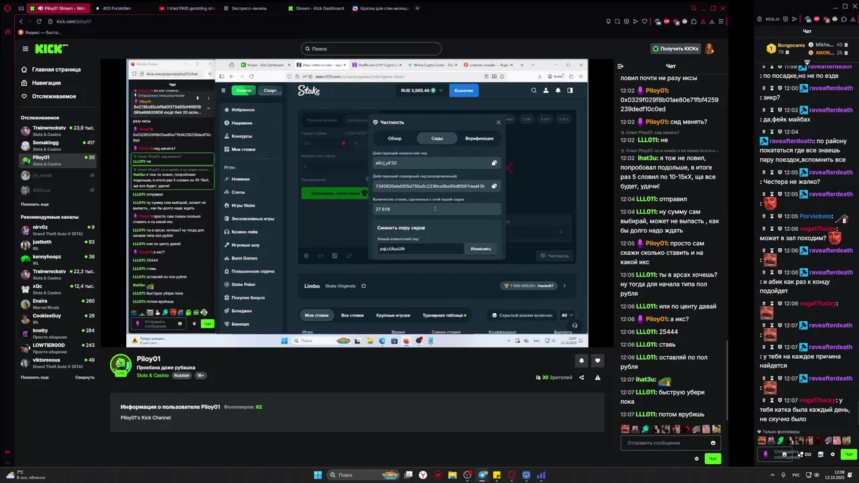Open xQc channel in recommended list
This screenshot has width=859, height=483.
coord(58,288)
